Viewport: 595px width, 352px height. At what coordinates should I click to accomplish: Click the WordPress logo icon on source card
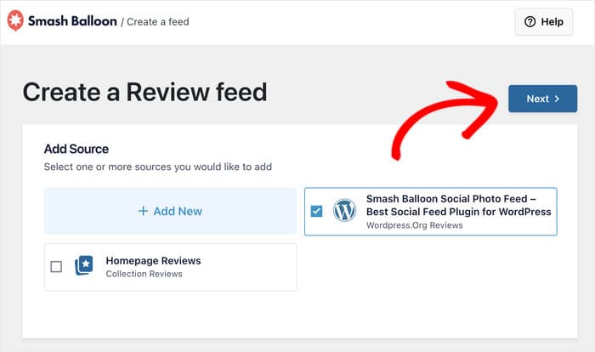(344, 210)
